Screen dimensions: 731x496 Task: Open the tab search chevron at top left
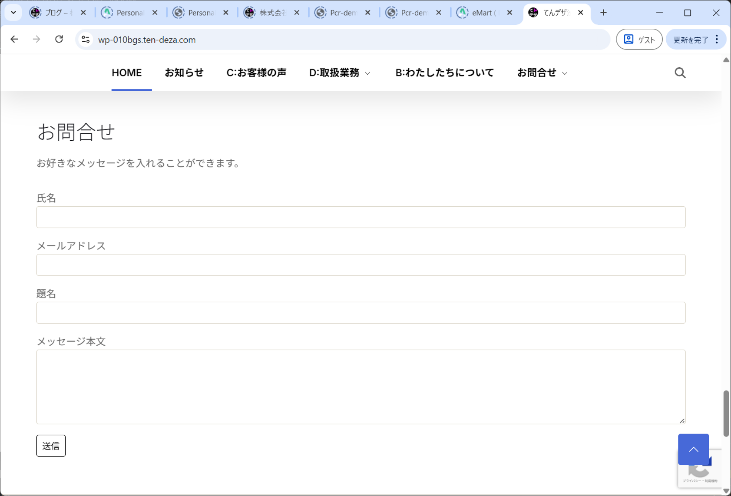(13, 13)
